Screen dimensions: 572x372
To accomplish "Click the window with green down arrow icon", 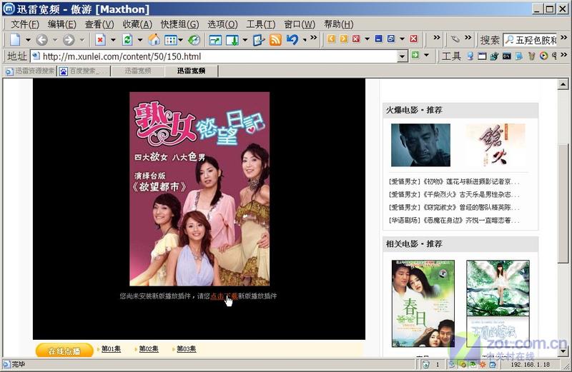I will (x=232, y=40).
